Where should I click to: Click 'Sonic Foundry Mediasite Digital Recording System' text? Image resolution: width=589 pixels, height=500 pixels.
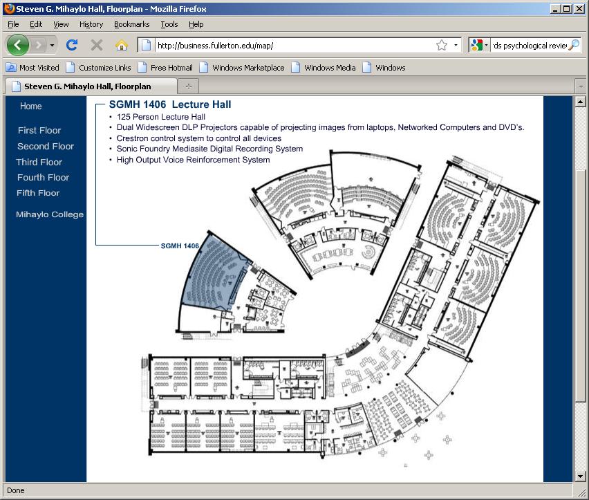coord(209,149)
